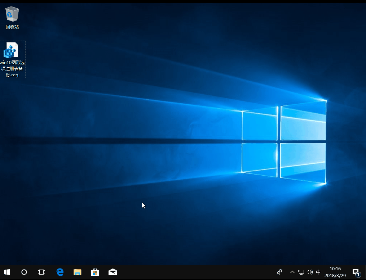Open the clock showing 10:16 2018/3/29
This screenshot has width=366, height=280.
coord(335,272)
